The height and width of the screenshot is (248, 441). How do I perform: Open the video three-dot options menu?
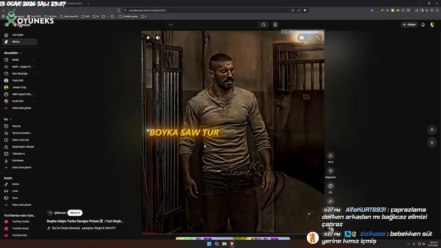click(310, 38)
